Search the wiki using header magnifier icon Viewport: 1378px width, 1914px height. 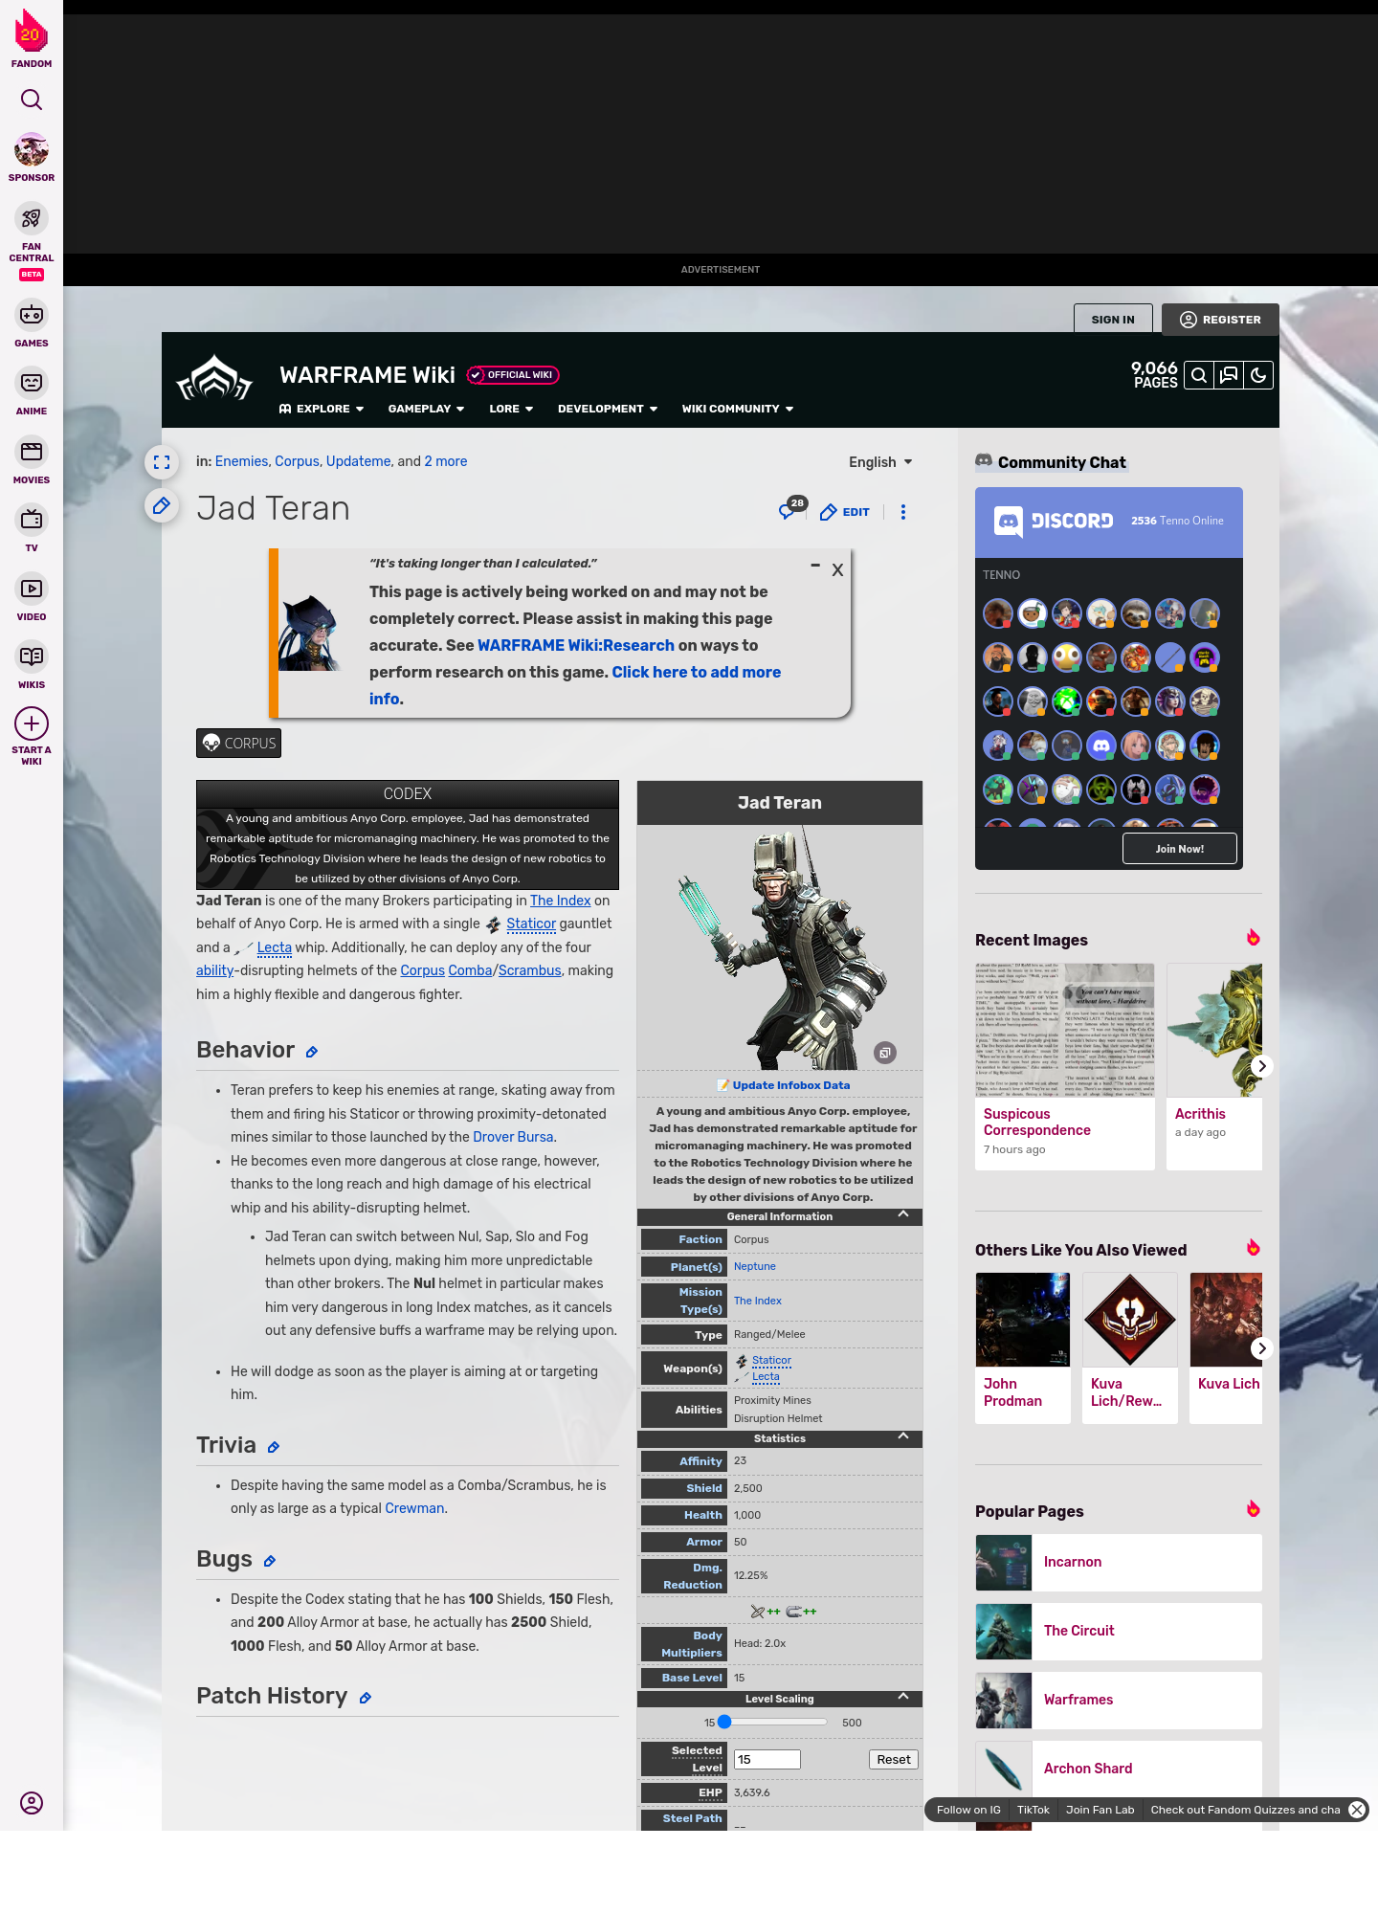pyautogui.click(x=1199, y=375)
